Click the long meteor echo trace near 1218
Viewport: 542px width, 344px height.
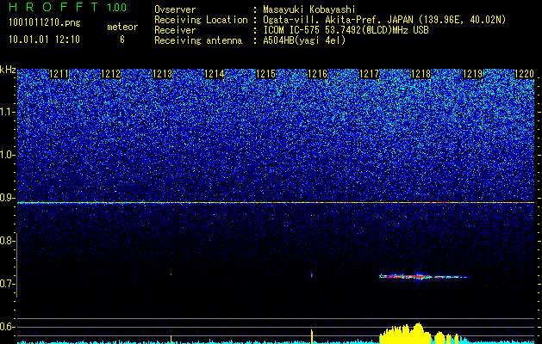[425, 276]
